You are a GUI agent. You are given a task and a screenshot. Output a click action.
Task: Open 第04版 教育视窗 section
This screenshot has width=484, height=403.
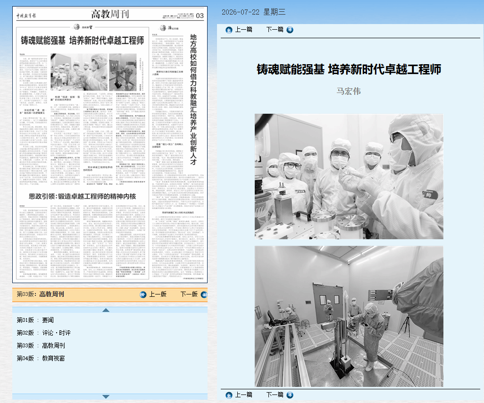41,358
